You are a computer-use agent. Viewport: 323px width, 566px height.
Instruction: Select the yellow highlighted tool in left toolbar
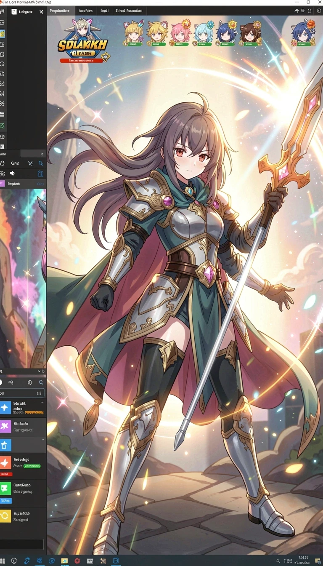coord(2,33)
